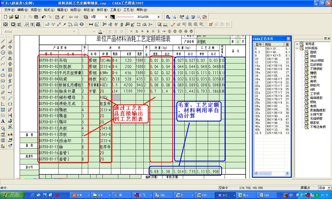Click the Windows 开始 start button
332x199 pixels.
coord(12,195)
